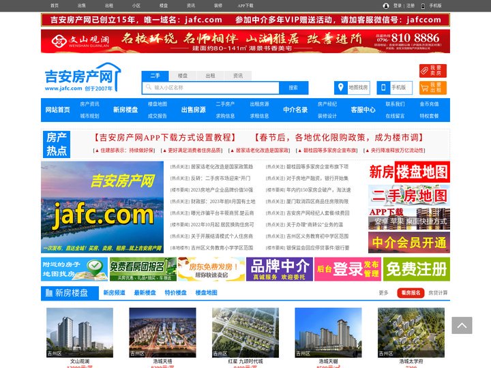This screenshot has width=491, height=368.
Task: Select the 出租 search tab
Action: 210,76
